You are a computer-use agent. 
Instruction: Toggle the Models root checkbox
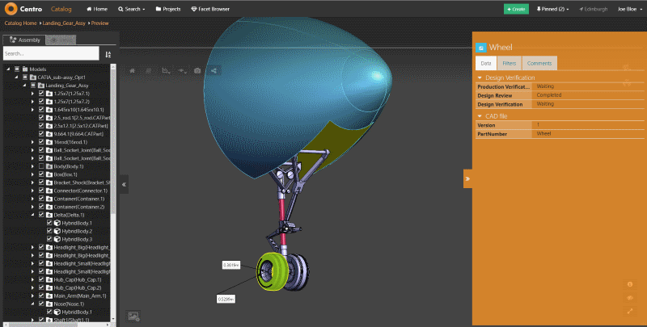[17, 69]
